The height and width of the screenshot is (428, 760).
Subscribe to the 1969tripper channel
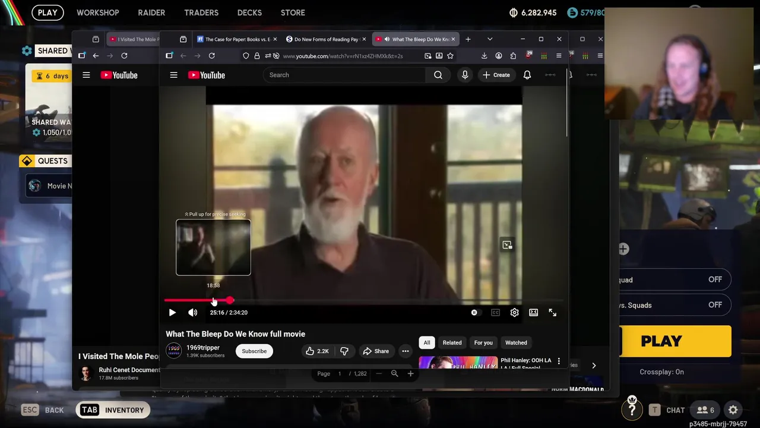pyautogui.click(x=254, y=351)
